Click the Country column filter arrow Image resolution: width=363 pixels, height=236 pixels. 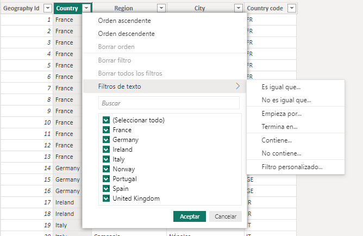86,8
